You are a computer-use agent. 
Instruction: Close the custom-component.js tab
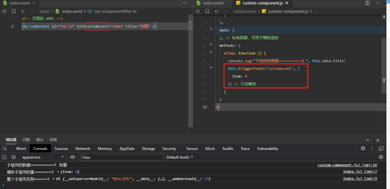(287, 3)
